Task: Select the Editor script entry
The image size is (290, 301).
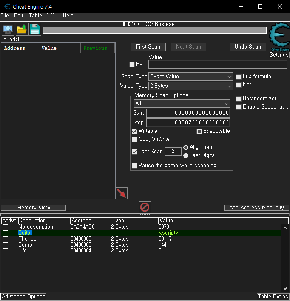Action: 25,233
